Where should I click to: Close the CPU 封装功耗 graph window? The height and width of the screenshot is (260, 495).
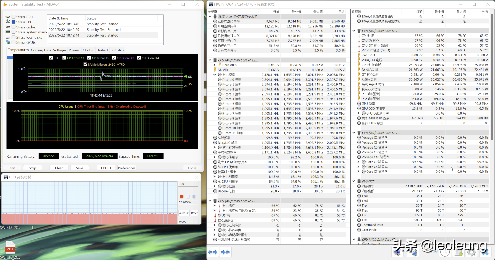197,177
